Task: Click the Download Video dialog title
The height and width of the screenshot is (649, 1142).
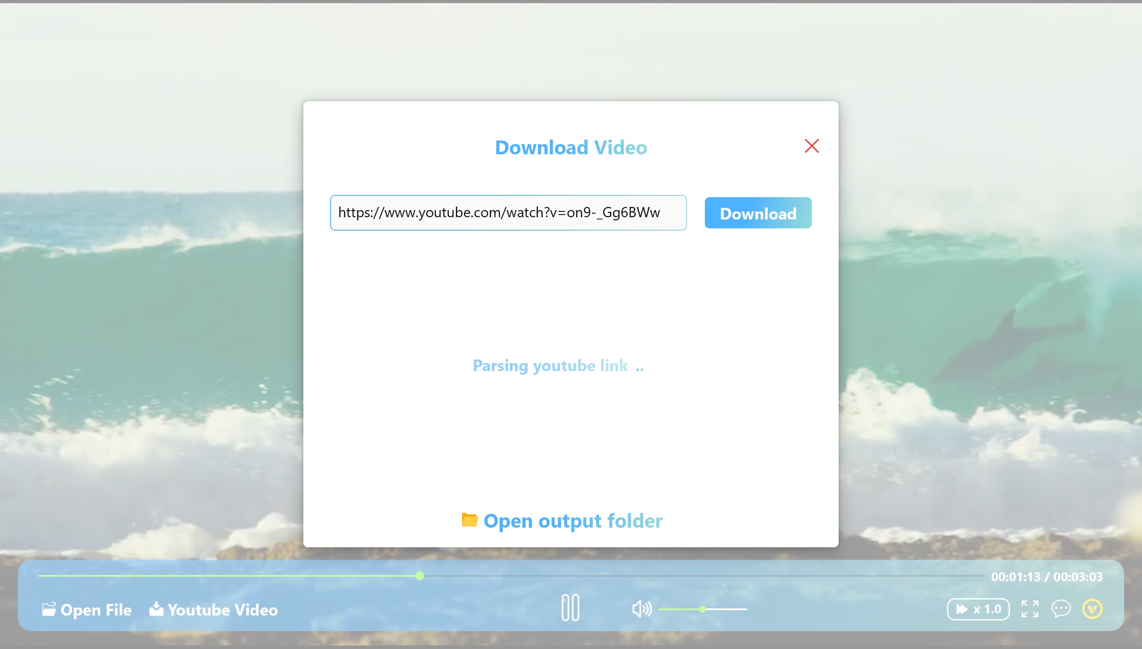Action: click(x=571, y=148)
